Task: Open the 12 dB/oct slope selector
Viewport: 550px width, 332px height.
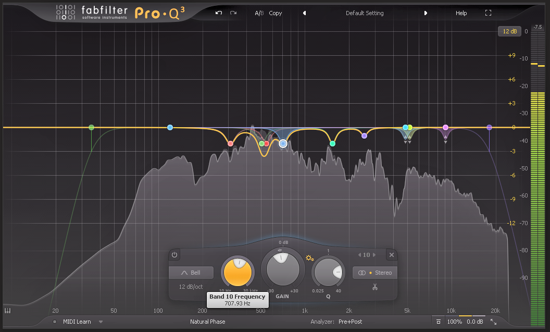Action: (x=191, y=287)
